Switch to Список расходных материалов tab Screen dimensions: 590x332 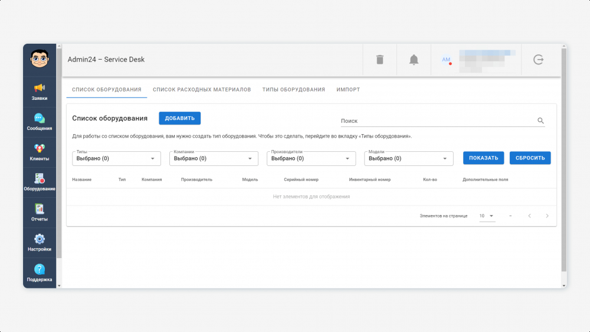pyautogui.click(x=202, y=90)
